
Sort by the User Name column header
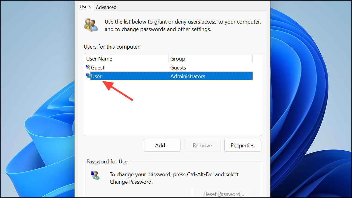click(99, 58)
